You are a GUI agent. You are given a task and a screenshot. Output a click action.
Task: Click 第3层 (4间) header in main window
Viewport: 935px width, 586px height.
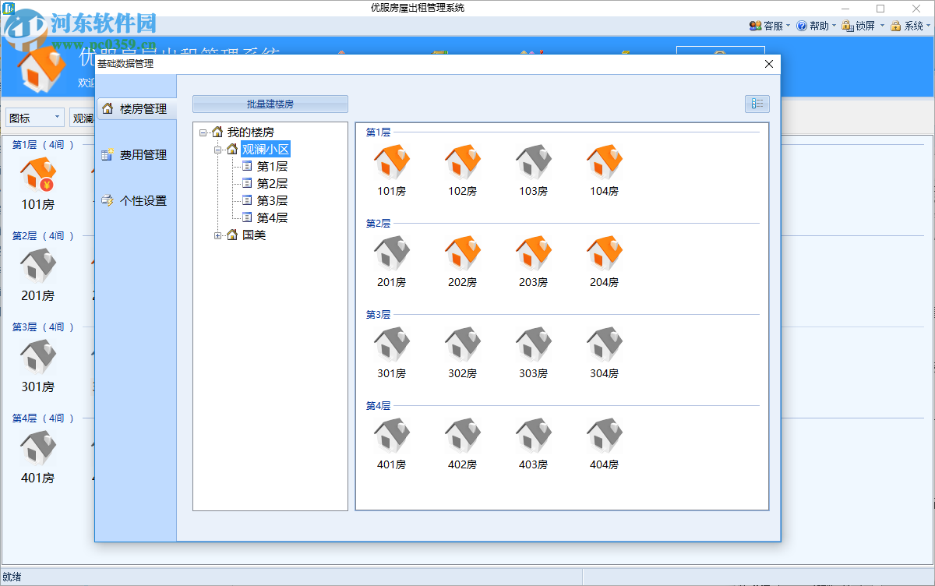[43, 327]
